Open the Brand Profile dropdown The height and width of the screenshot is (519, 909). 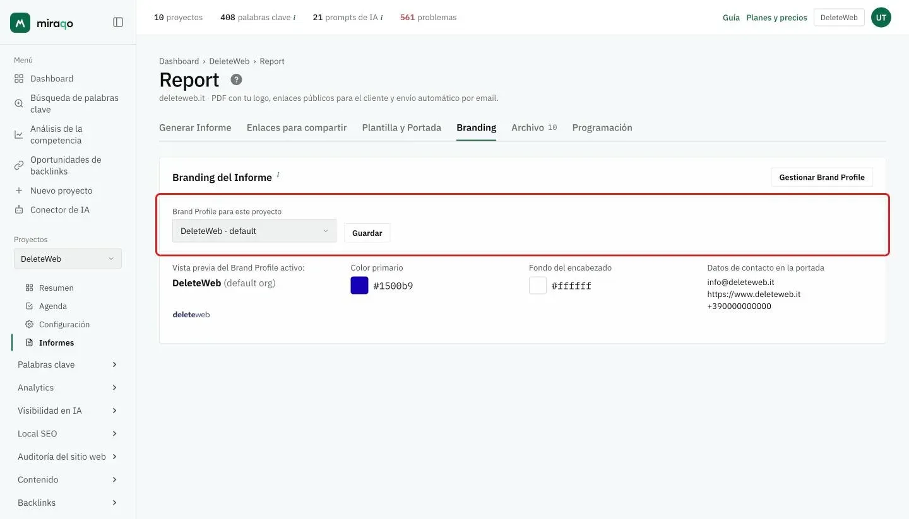point(254,231)
